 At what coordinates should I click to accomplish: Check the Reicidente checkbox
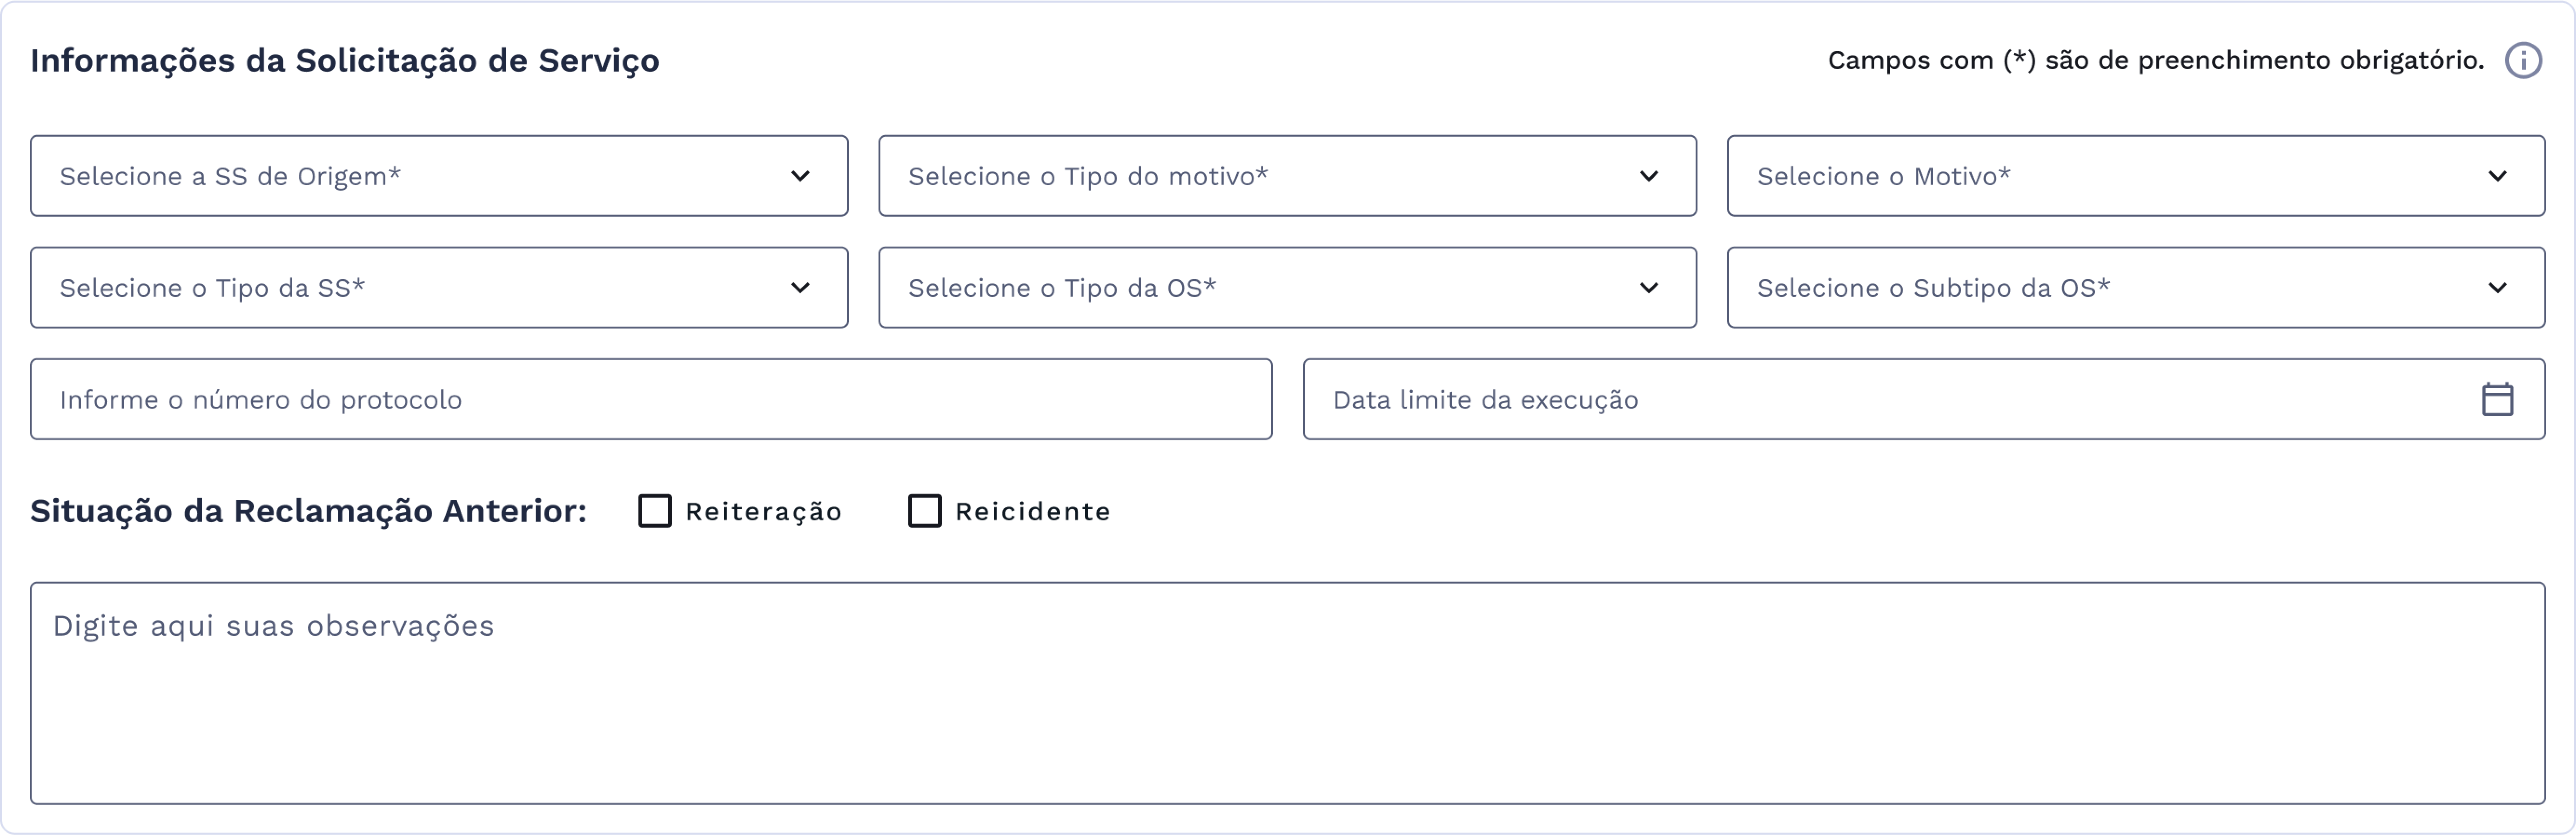(925, 511)
